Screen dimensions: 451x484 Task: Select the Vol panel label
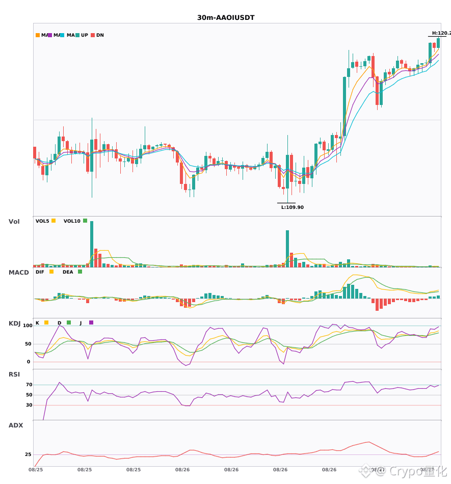(14, 222)
